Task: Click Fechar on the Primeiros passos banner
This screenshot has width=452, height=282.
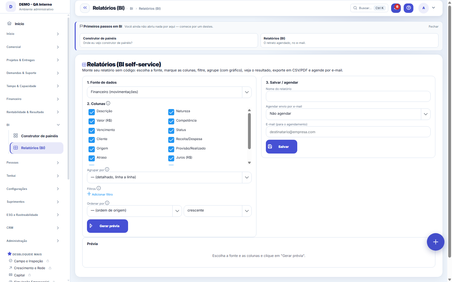Action: tap(433, 27)
